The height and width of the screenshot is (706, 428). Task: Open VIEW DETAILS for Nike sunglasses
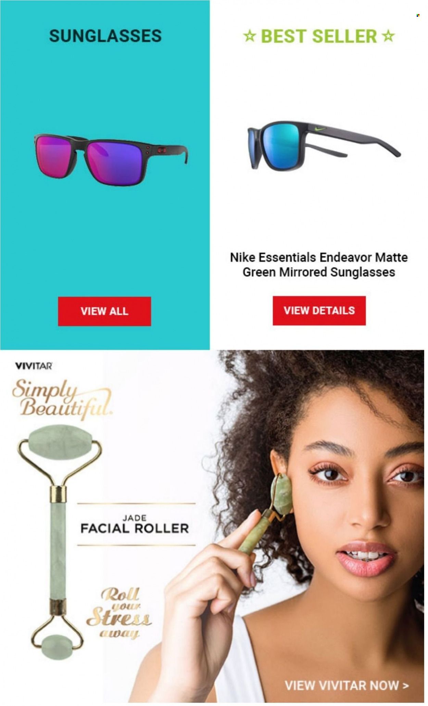click(x=319, y=311)
